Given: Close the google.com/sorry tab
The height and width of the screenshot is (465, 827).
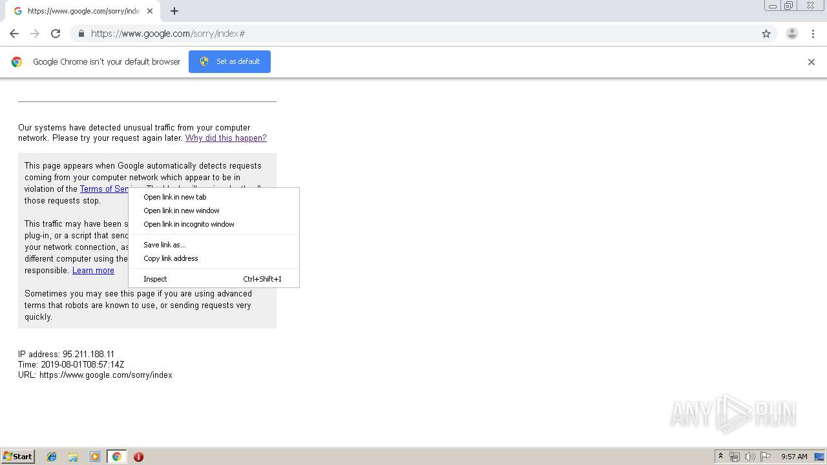Looking at the screenshot, I should (150, 11).
